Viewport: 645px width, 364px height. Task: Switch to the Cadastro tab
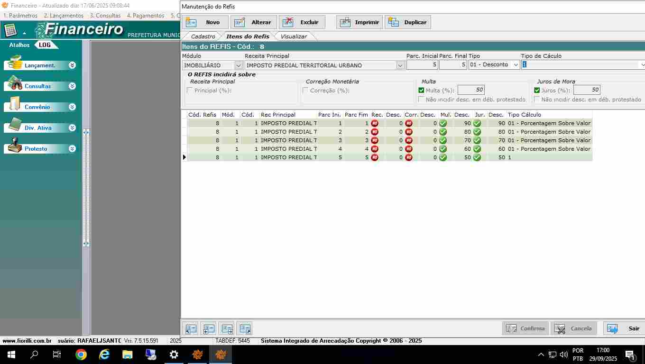(x=203, y=36)
